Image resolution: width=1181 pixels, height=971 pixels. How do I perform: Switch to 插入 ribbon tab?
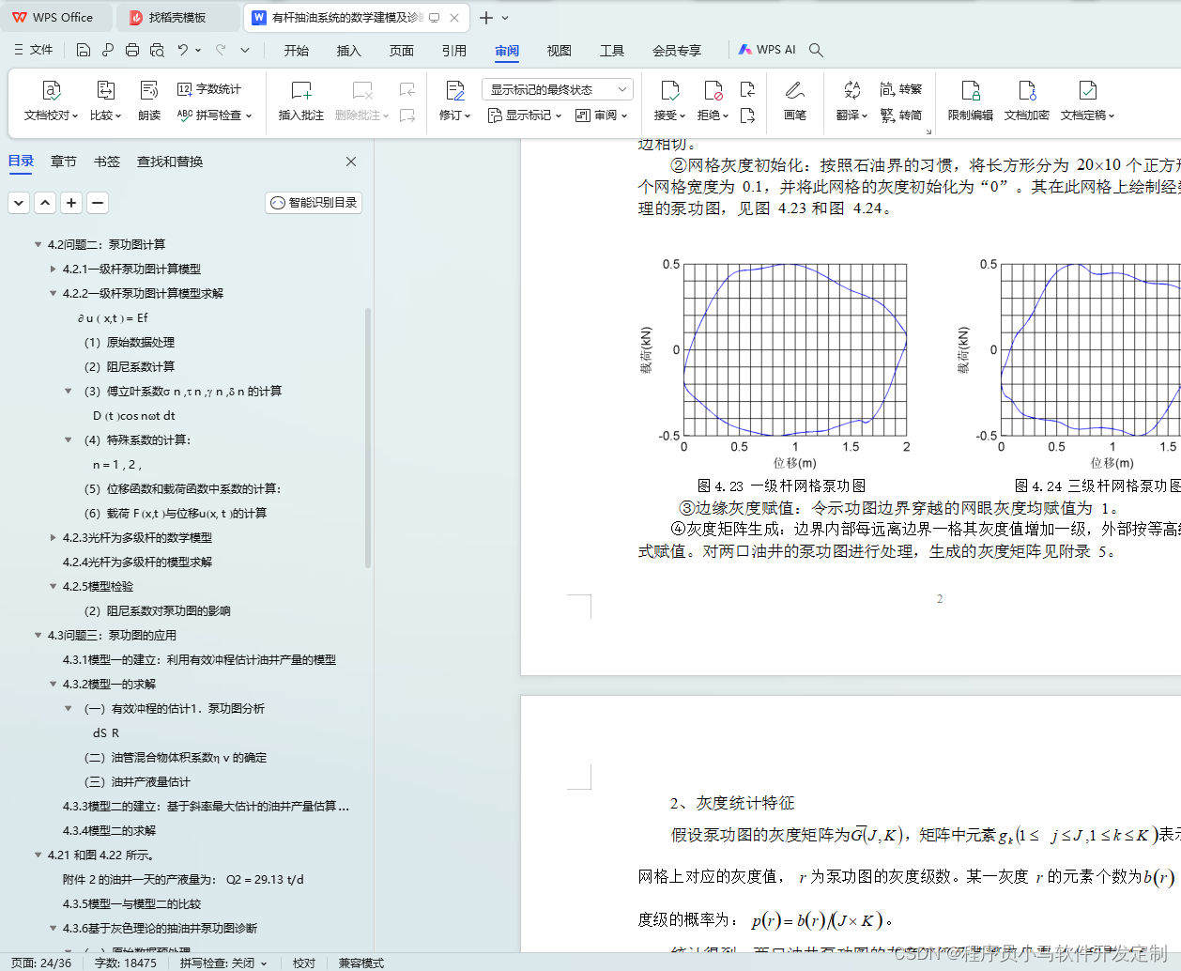tap(349, 50)
